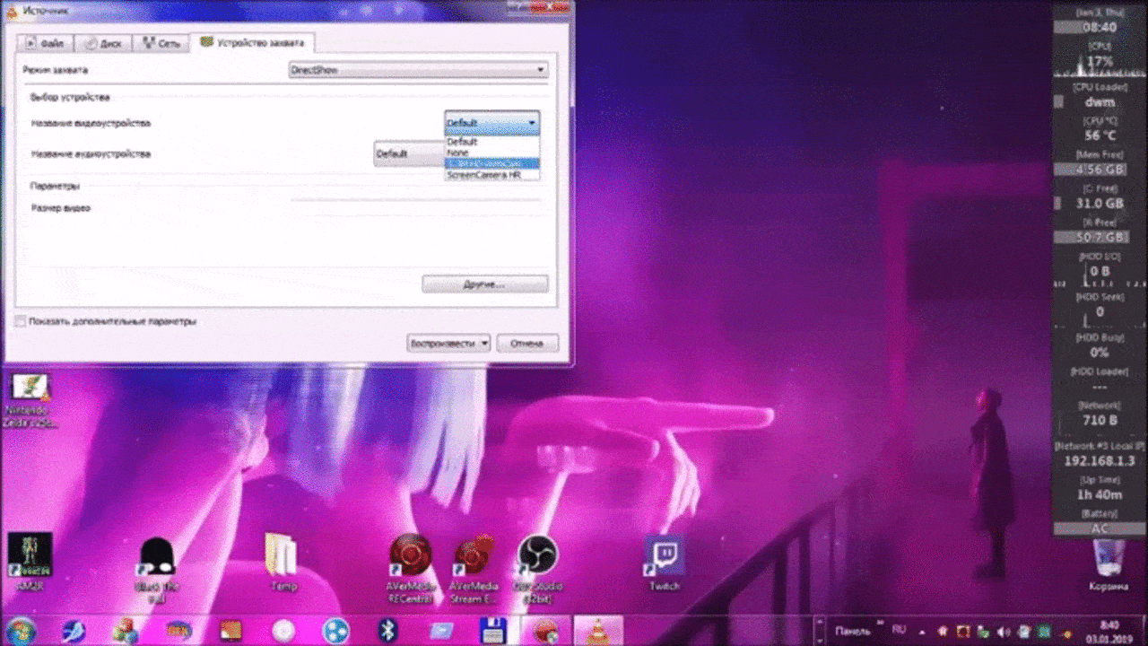Click the 1h 40m uptime value

pyautogui.click(x=1100, y=494)
